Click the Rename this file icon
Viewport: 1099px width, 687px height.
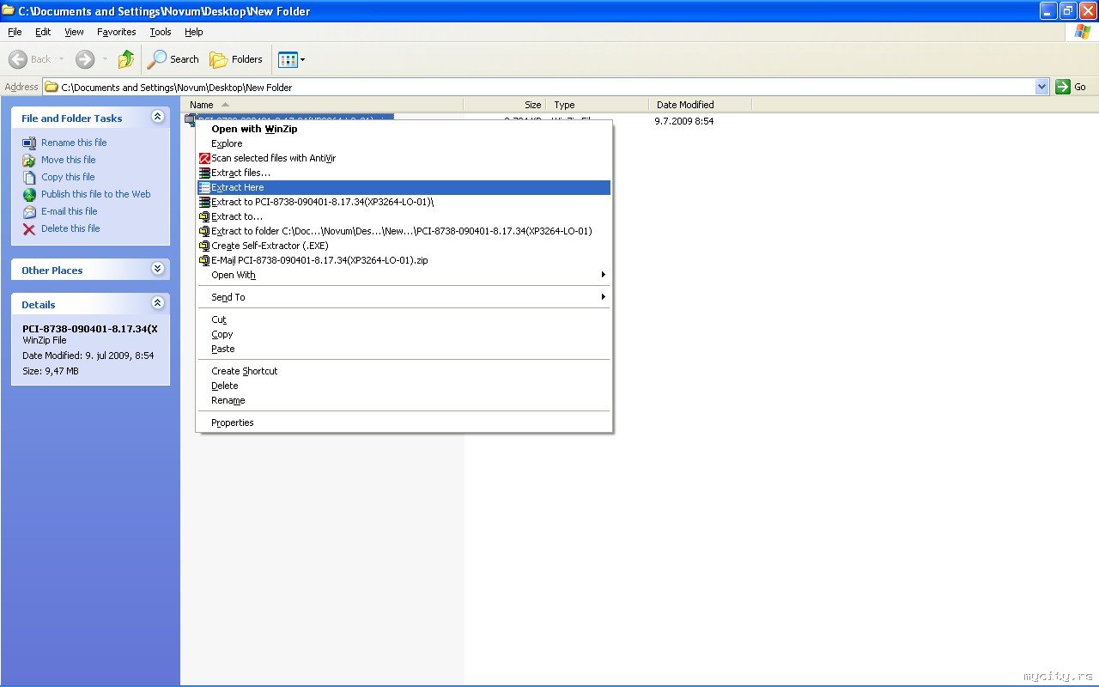[29, 143]
